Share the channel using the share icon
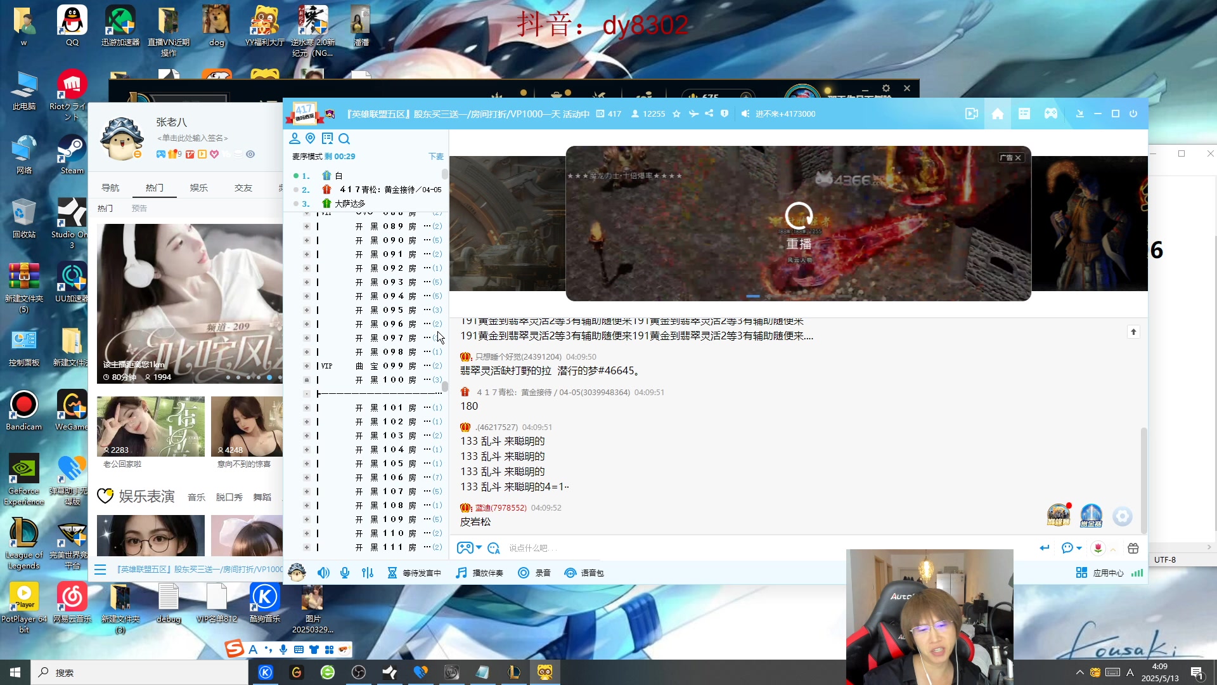 click(x=709, y=114)
